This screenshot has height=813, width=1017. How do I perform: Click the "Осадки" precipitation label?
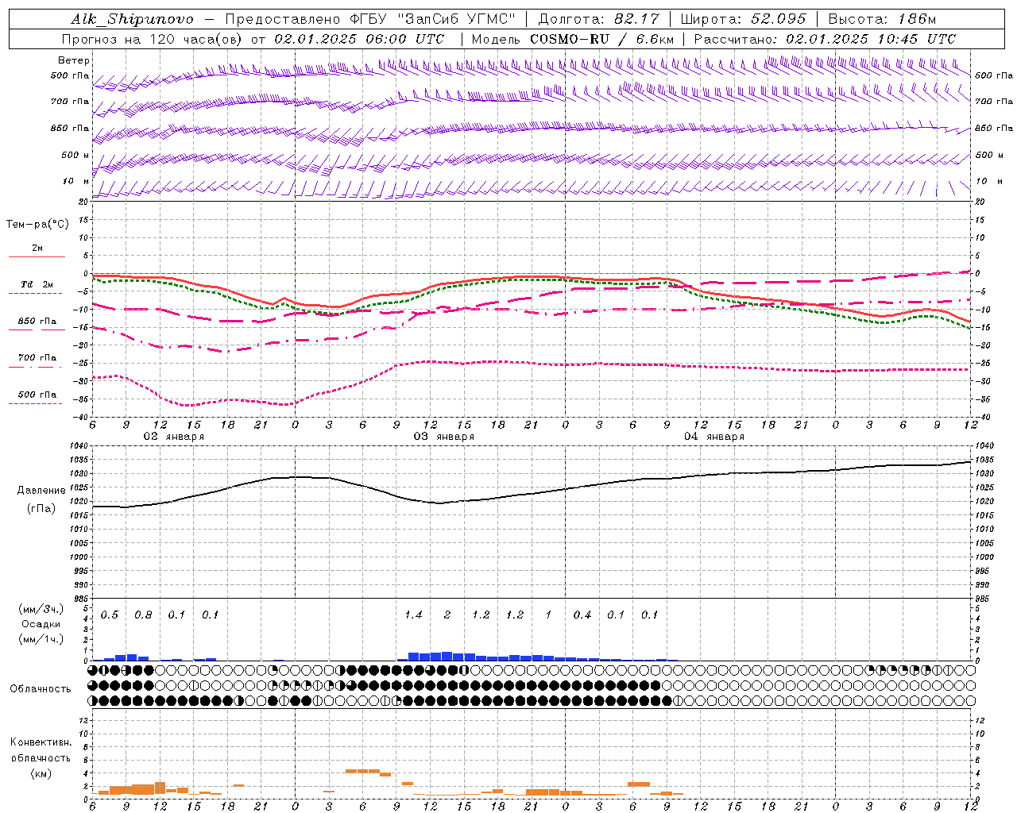(x=41, y=624)
